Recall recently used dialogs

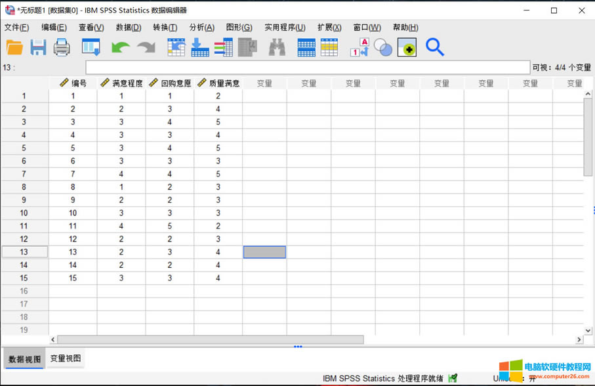click(x=91, y=47)
